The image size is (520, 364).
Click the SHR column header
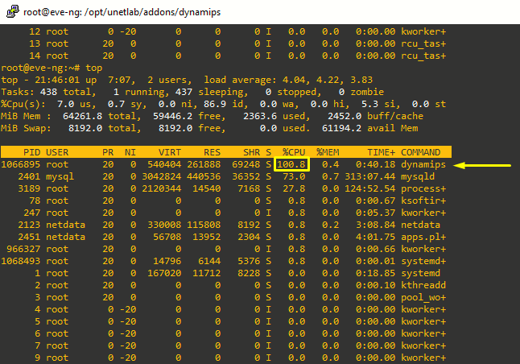pyautogui.click(x=251, y=152)
